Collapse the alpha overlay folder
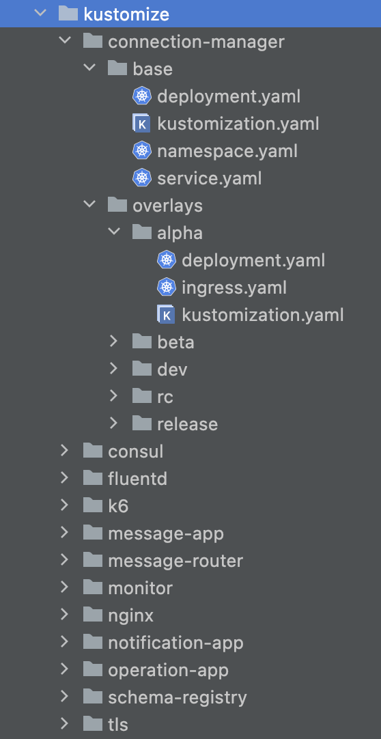 coord(114,232)
